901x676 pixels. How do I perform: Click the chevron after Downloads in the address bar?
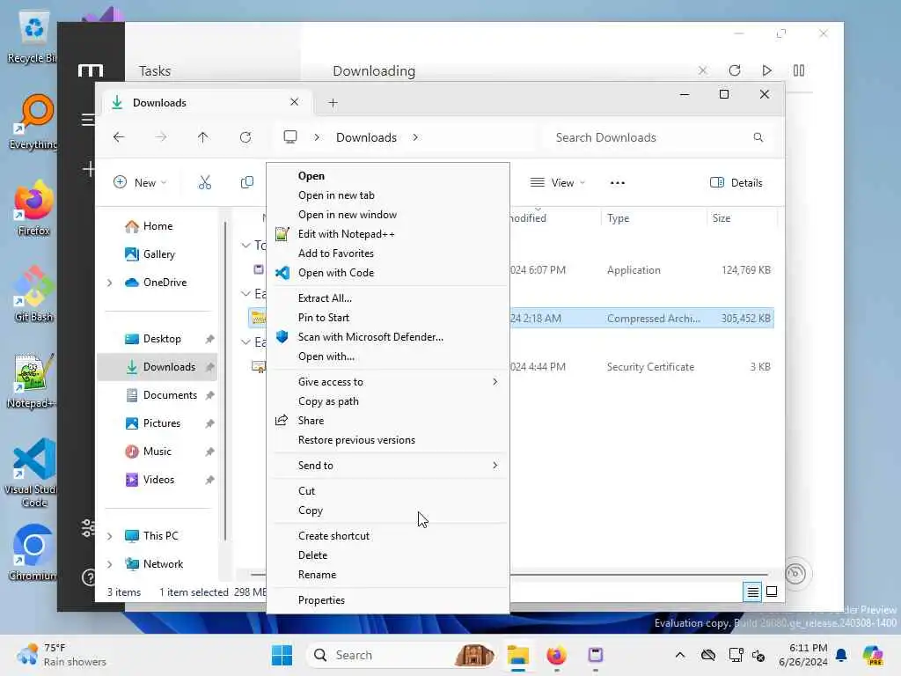[x=415, y=137]
